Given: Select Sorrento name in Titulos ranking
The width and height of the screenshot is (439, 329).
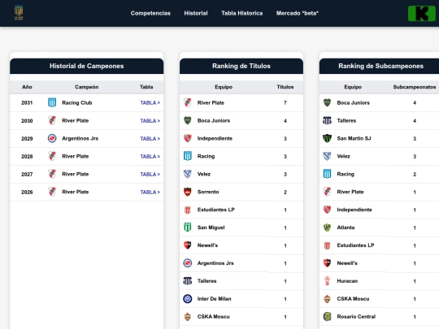Looking at the screenshot, I should point(208,192).
